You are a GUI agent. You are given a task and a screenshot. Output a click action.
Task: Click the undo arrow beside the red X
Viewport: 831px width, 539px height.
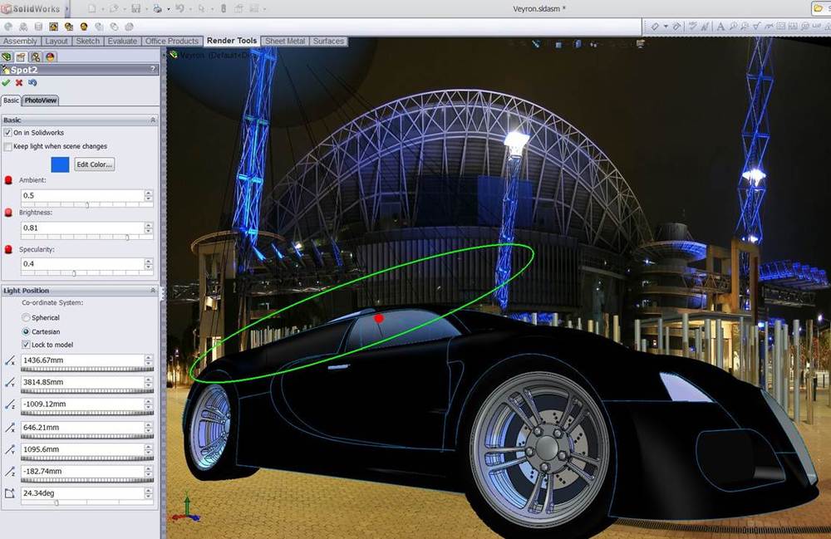(x=32, y=83)
